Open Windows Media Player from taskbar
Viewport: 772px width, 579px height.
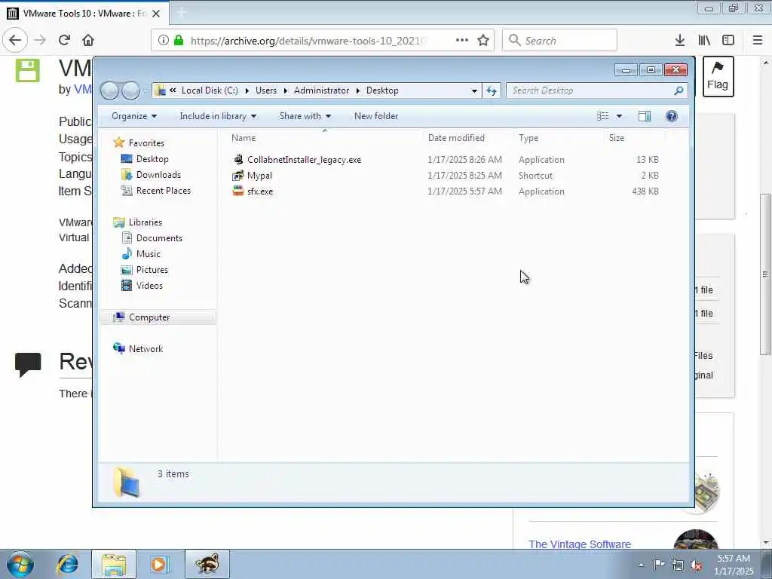click(x=159, y=564)
